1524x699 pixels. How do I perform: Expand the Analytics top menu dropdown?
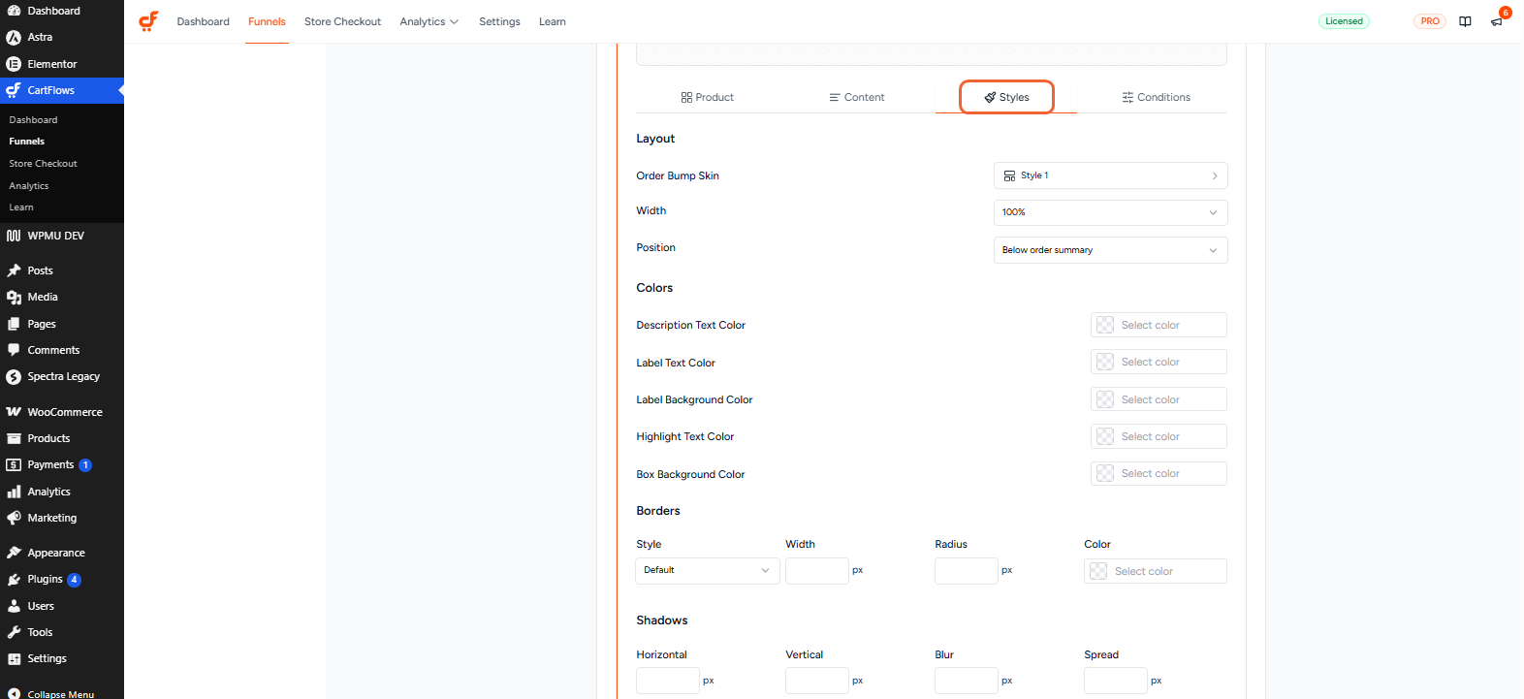click(429, 21)
